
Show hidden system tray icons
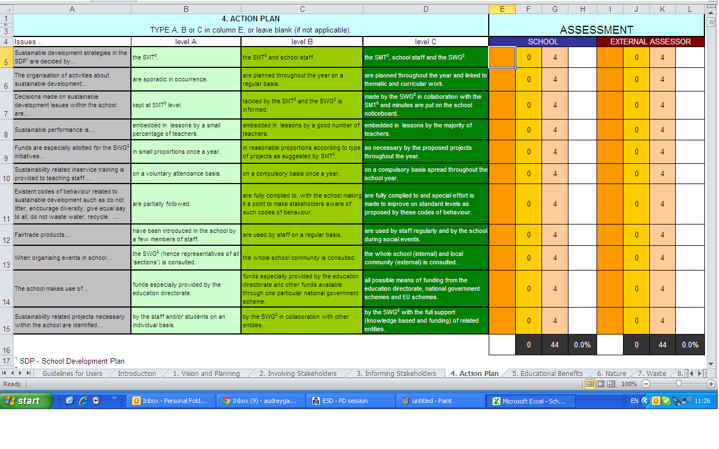coord(645,401)
